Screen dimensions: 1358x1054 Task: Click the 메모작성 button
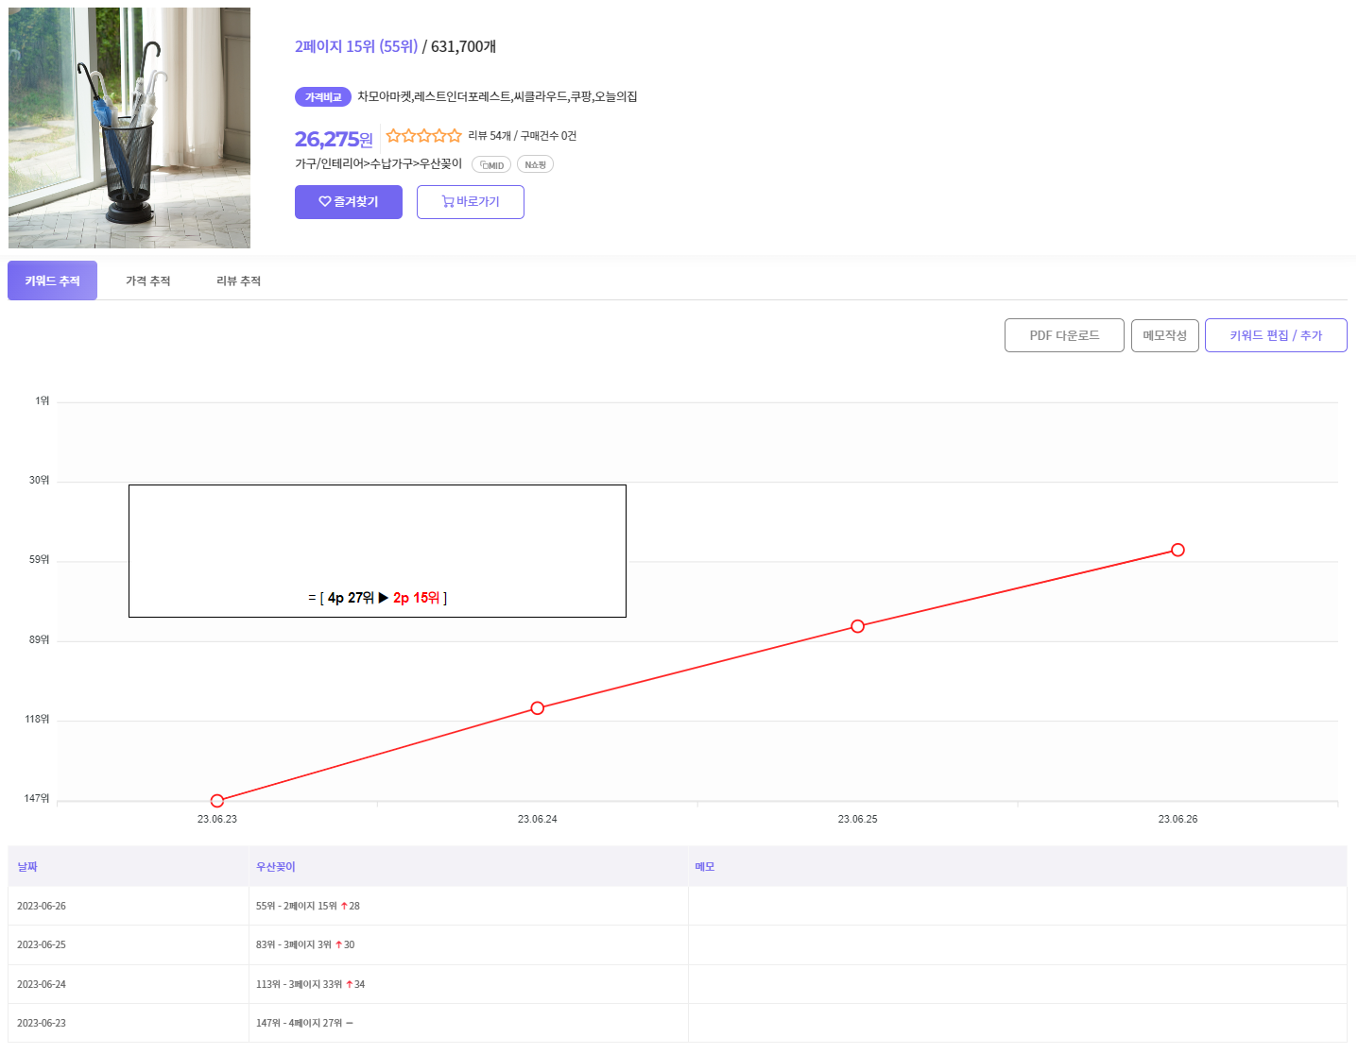click(1164, 335)
